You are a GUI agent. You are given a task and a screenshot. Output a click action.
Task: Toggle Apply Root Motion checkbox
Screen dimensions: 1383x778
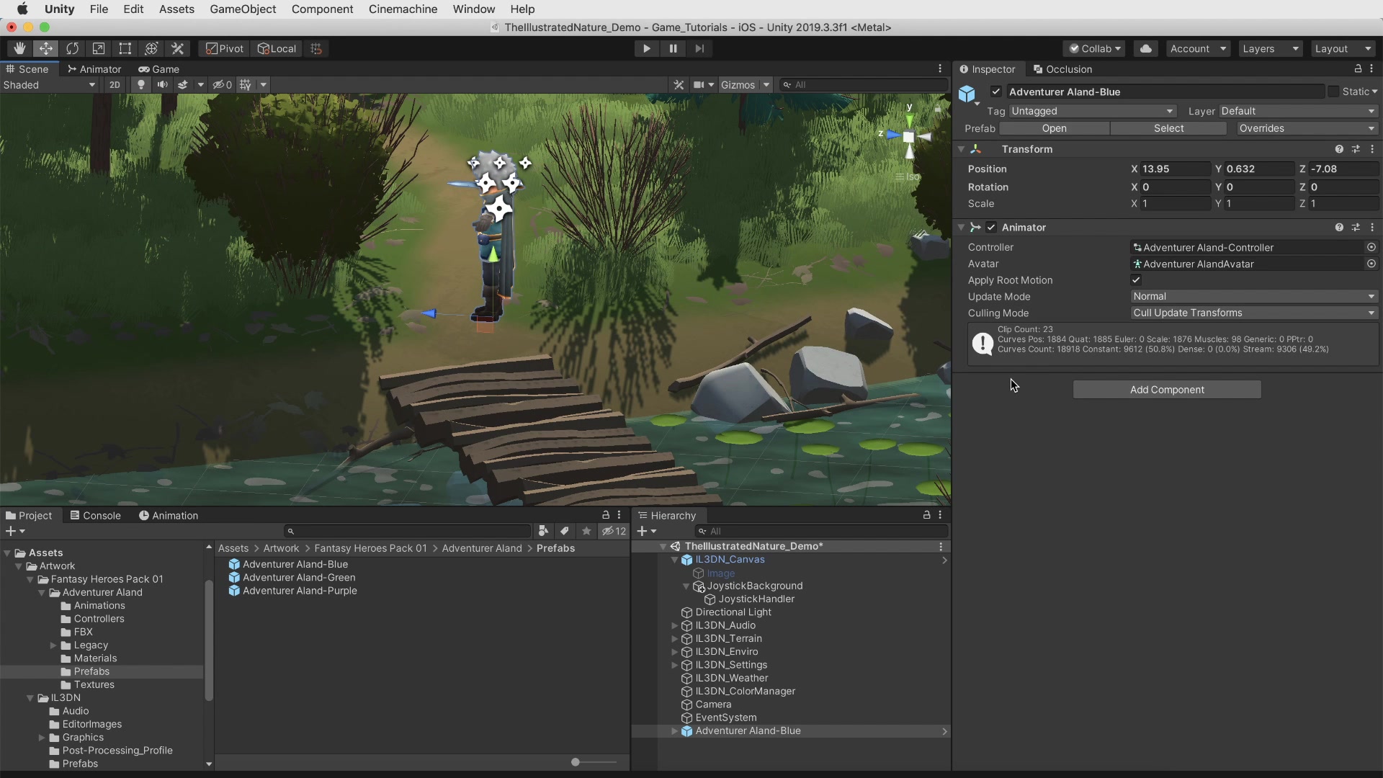[1136, 280]
